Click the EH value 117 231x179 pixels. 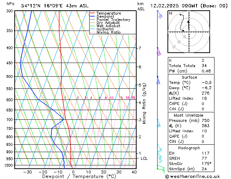tap(206, 153)
